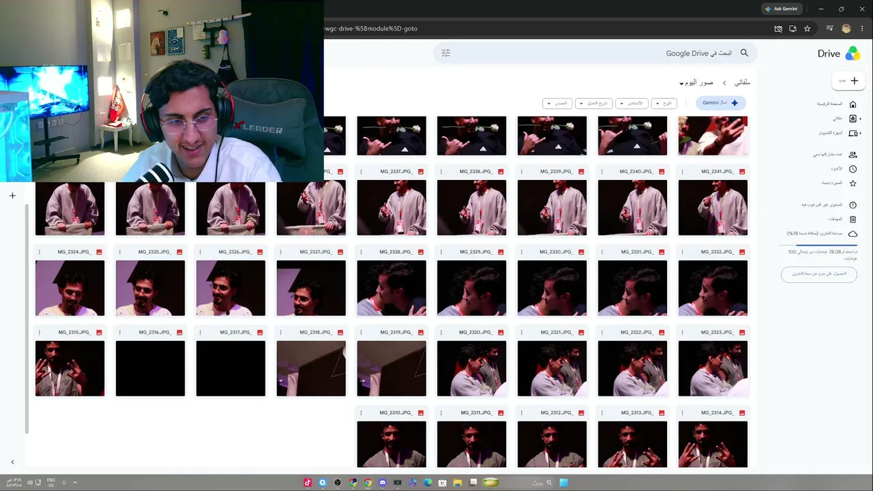Open the media controls icon in Chrome
Viewport: 873px width, 491px height.
pos(830,29)
